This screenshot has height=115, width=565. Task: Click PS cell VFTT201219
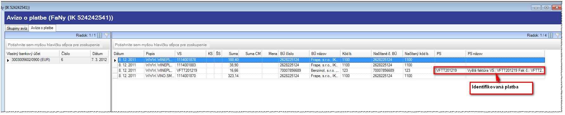(450, 70)
